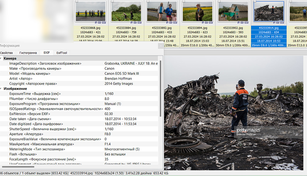Viewport: 307px width, 176px height.
Task: Switch to the ExifTool tab
Action: (x=62, y=53)
